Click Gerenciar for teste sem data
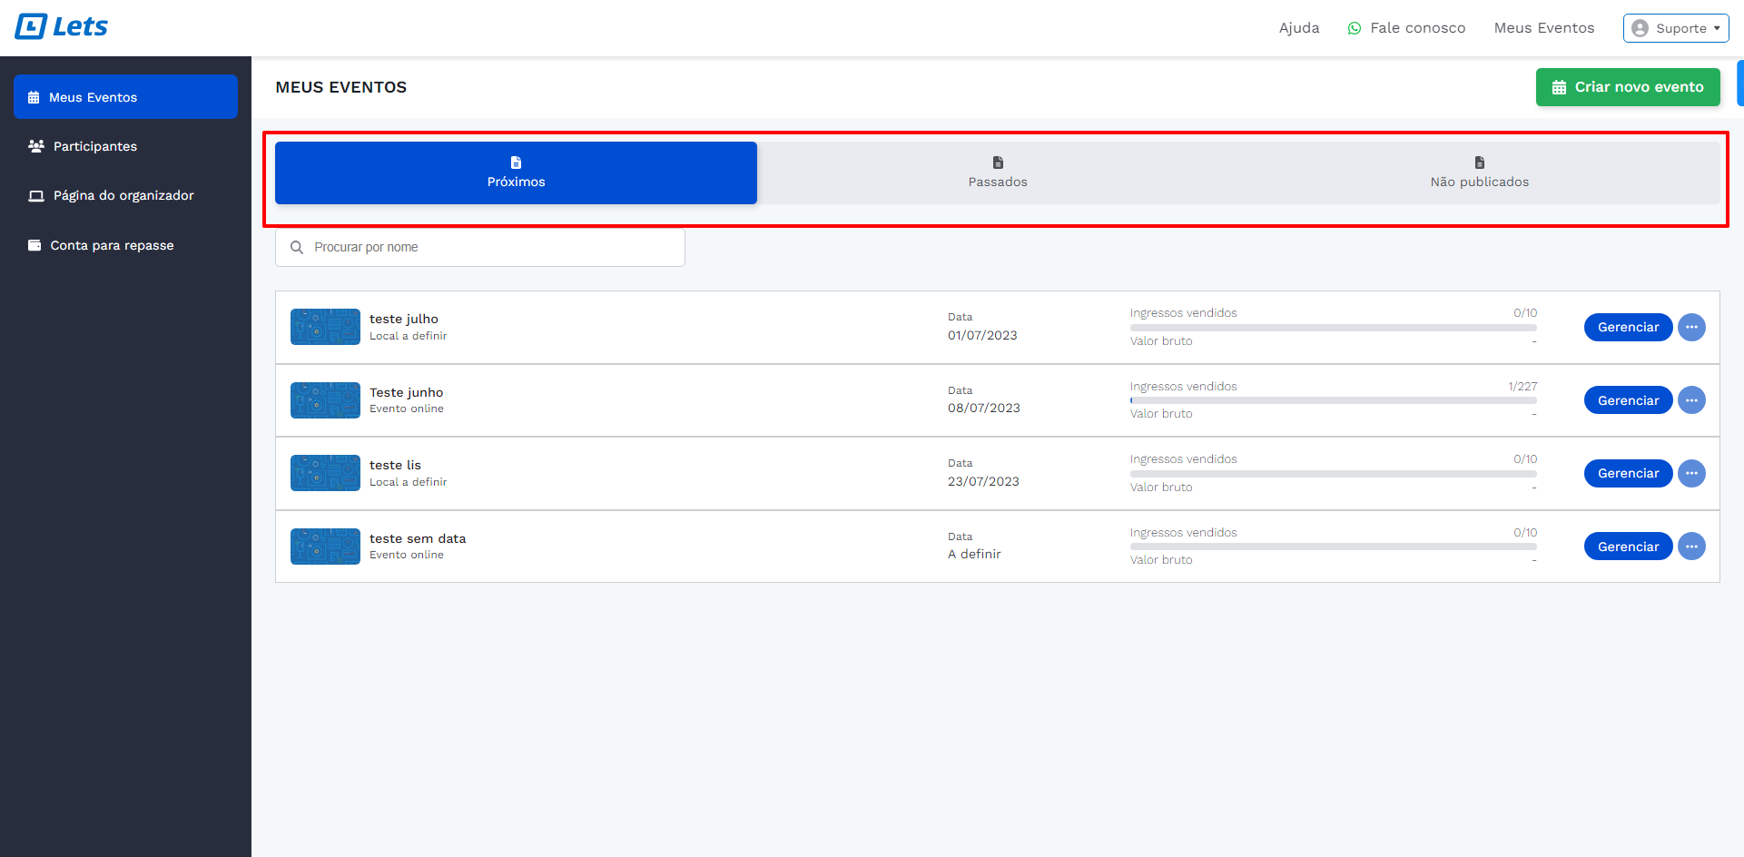 1627,547
